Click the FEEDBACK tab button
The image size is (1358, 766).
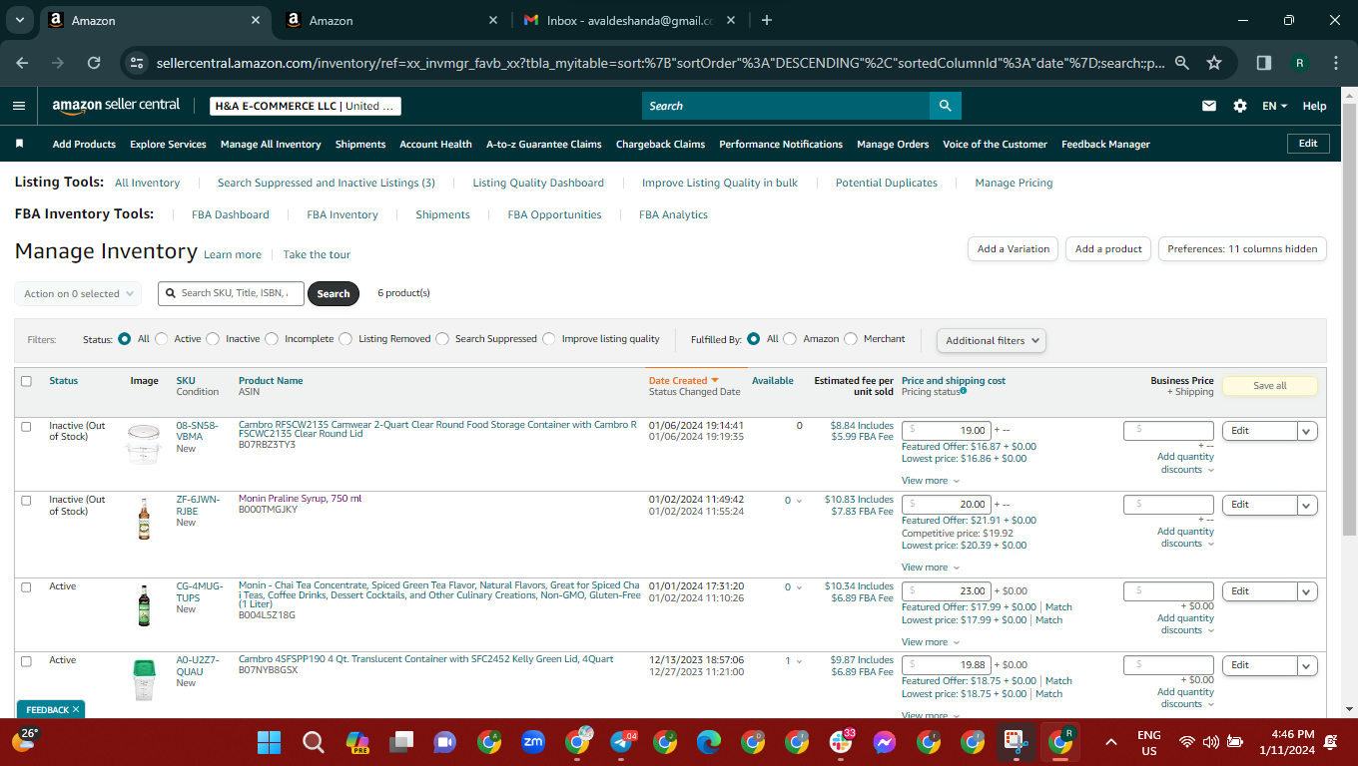point(51,710)
